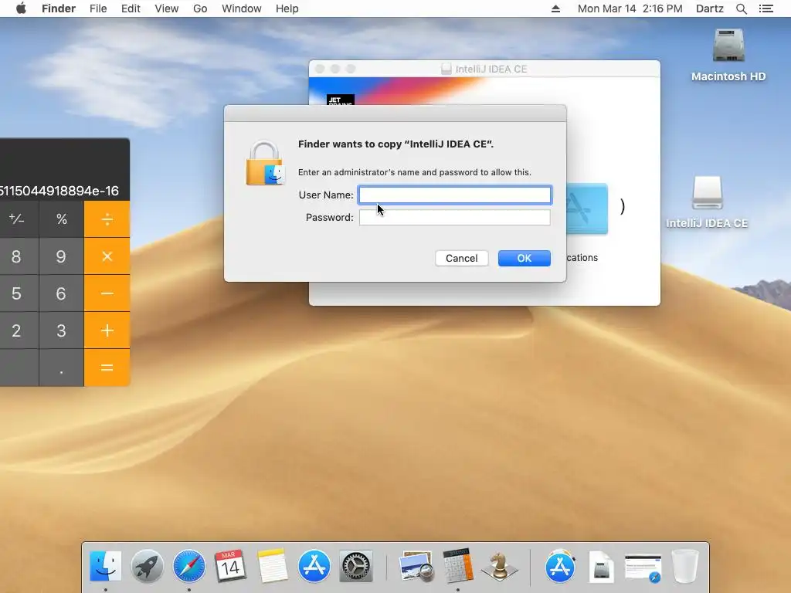Open Chess from the Dock
The height and width of the screenshot is (593, 791).
tap(500, 566)
